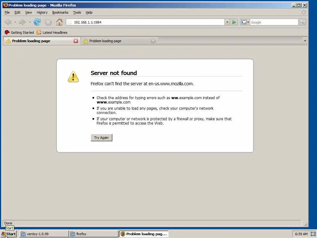Click the Done status bar text

[x=8, y=223]
